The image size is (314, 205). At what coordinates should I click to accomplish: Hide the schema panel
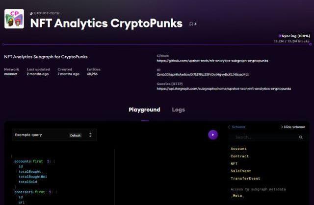(x=293, y=127)
